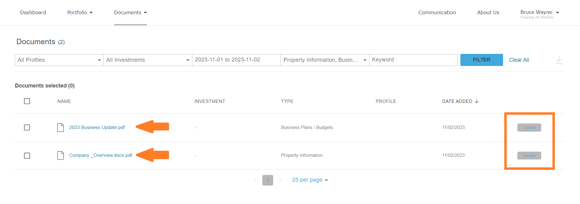Image resolution: width=580 pixels, height=204 pixels.
Task: Click Unread badge for Company Overview document
Action: (529, 156)
